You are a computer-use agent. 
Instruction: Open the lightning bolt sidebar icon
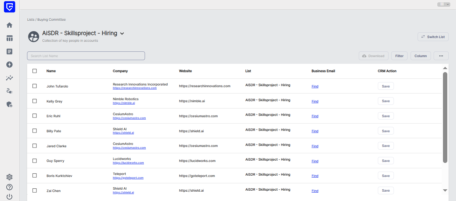point(9,64)
